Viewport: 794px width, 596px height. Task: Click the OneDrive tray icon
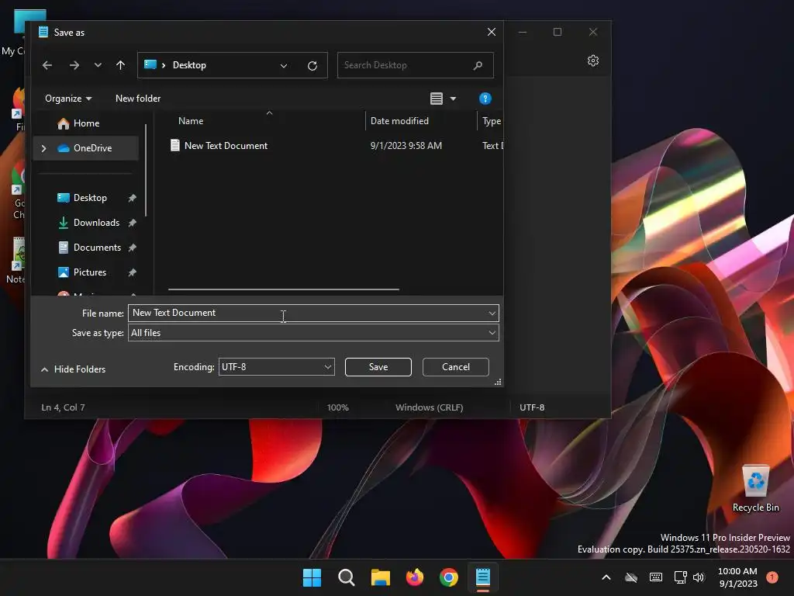631,577
